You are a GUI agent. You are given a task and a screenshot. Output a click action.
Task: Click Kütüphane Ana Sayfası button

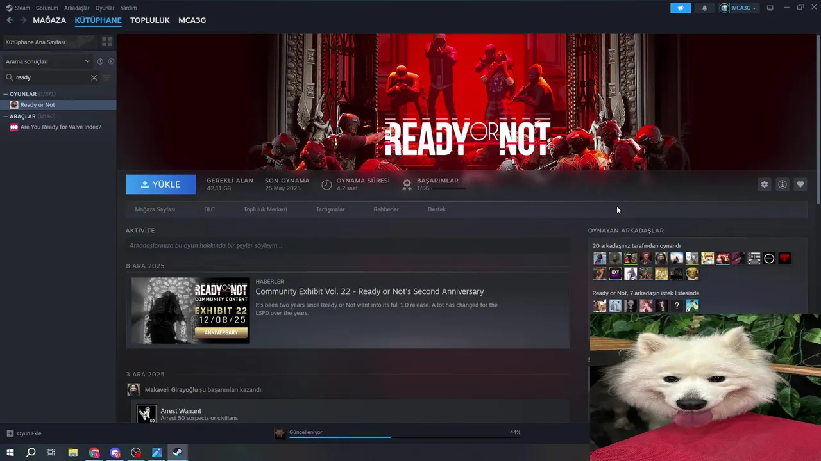pyautogui.click(x=49, y=42)
